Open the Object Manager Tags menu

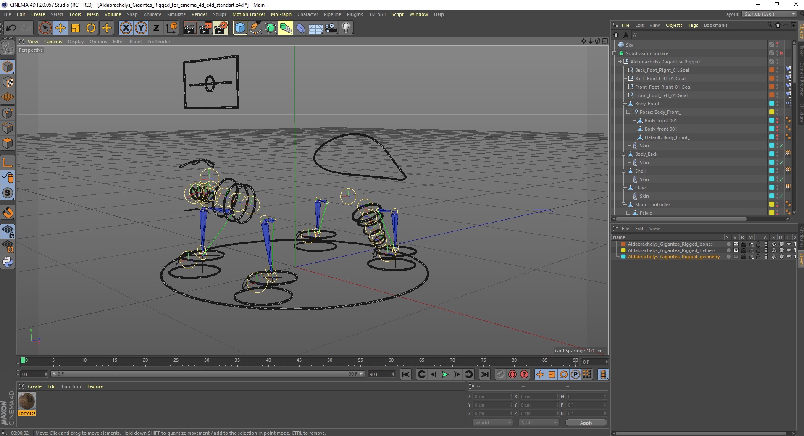(x=693, y=25)
